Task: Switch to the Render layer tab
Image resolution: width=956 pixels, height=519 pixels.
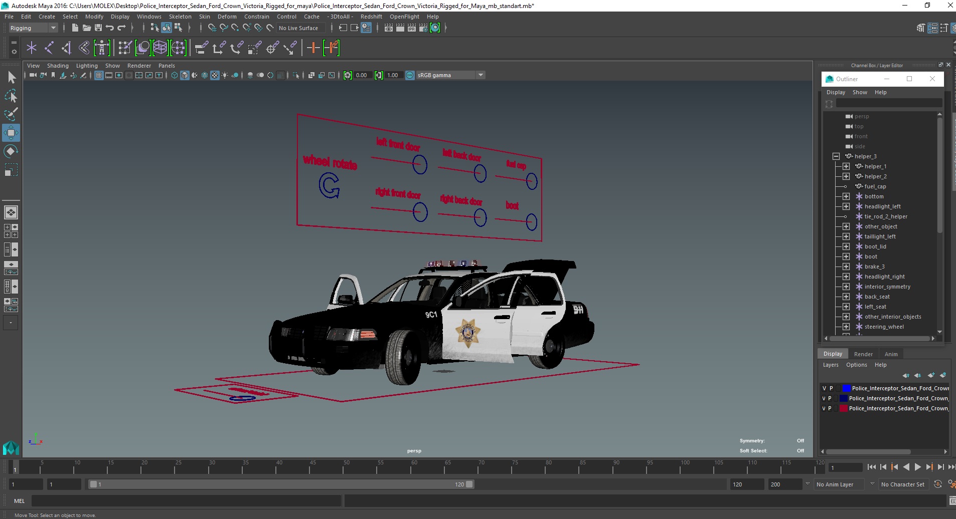Action: [x=863, y=354]
